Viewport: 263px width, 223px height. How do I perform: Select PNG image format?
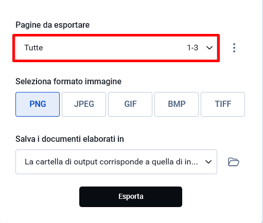point(38,104)
